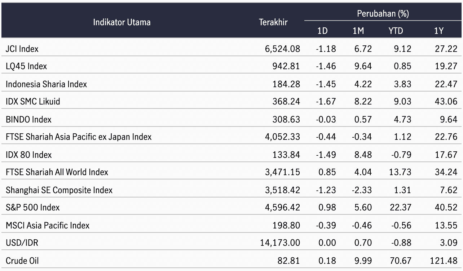
Task: Click Indonesia Sharia 1Y value 22.47
Action: click(446, 84)
